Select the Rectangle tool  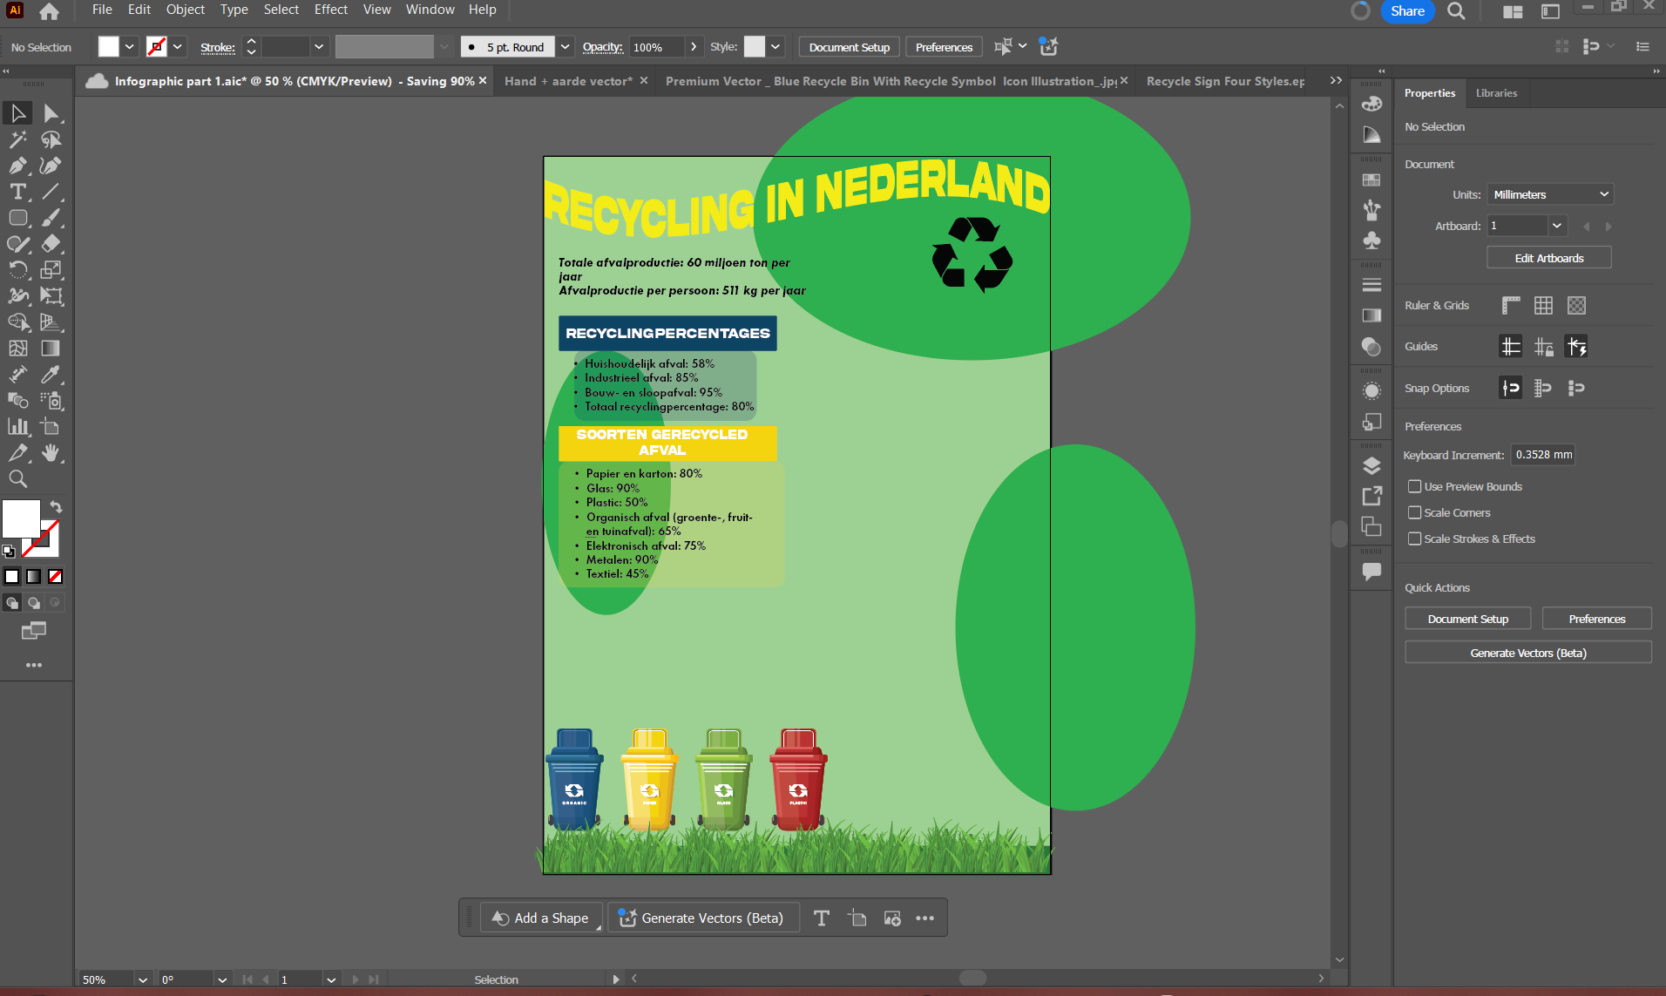coord(17,218)
